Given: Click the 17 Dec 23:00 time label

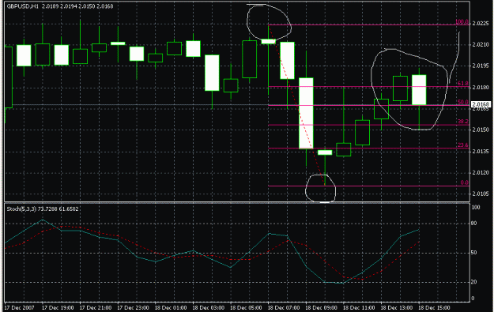Looking at the screenshot, I should pos(133,307).
